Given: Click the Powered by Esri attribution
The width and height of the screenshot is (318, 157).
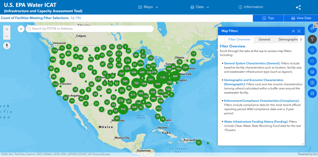Looking at the screenshot, I should [308, 154].
